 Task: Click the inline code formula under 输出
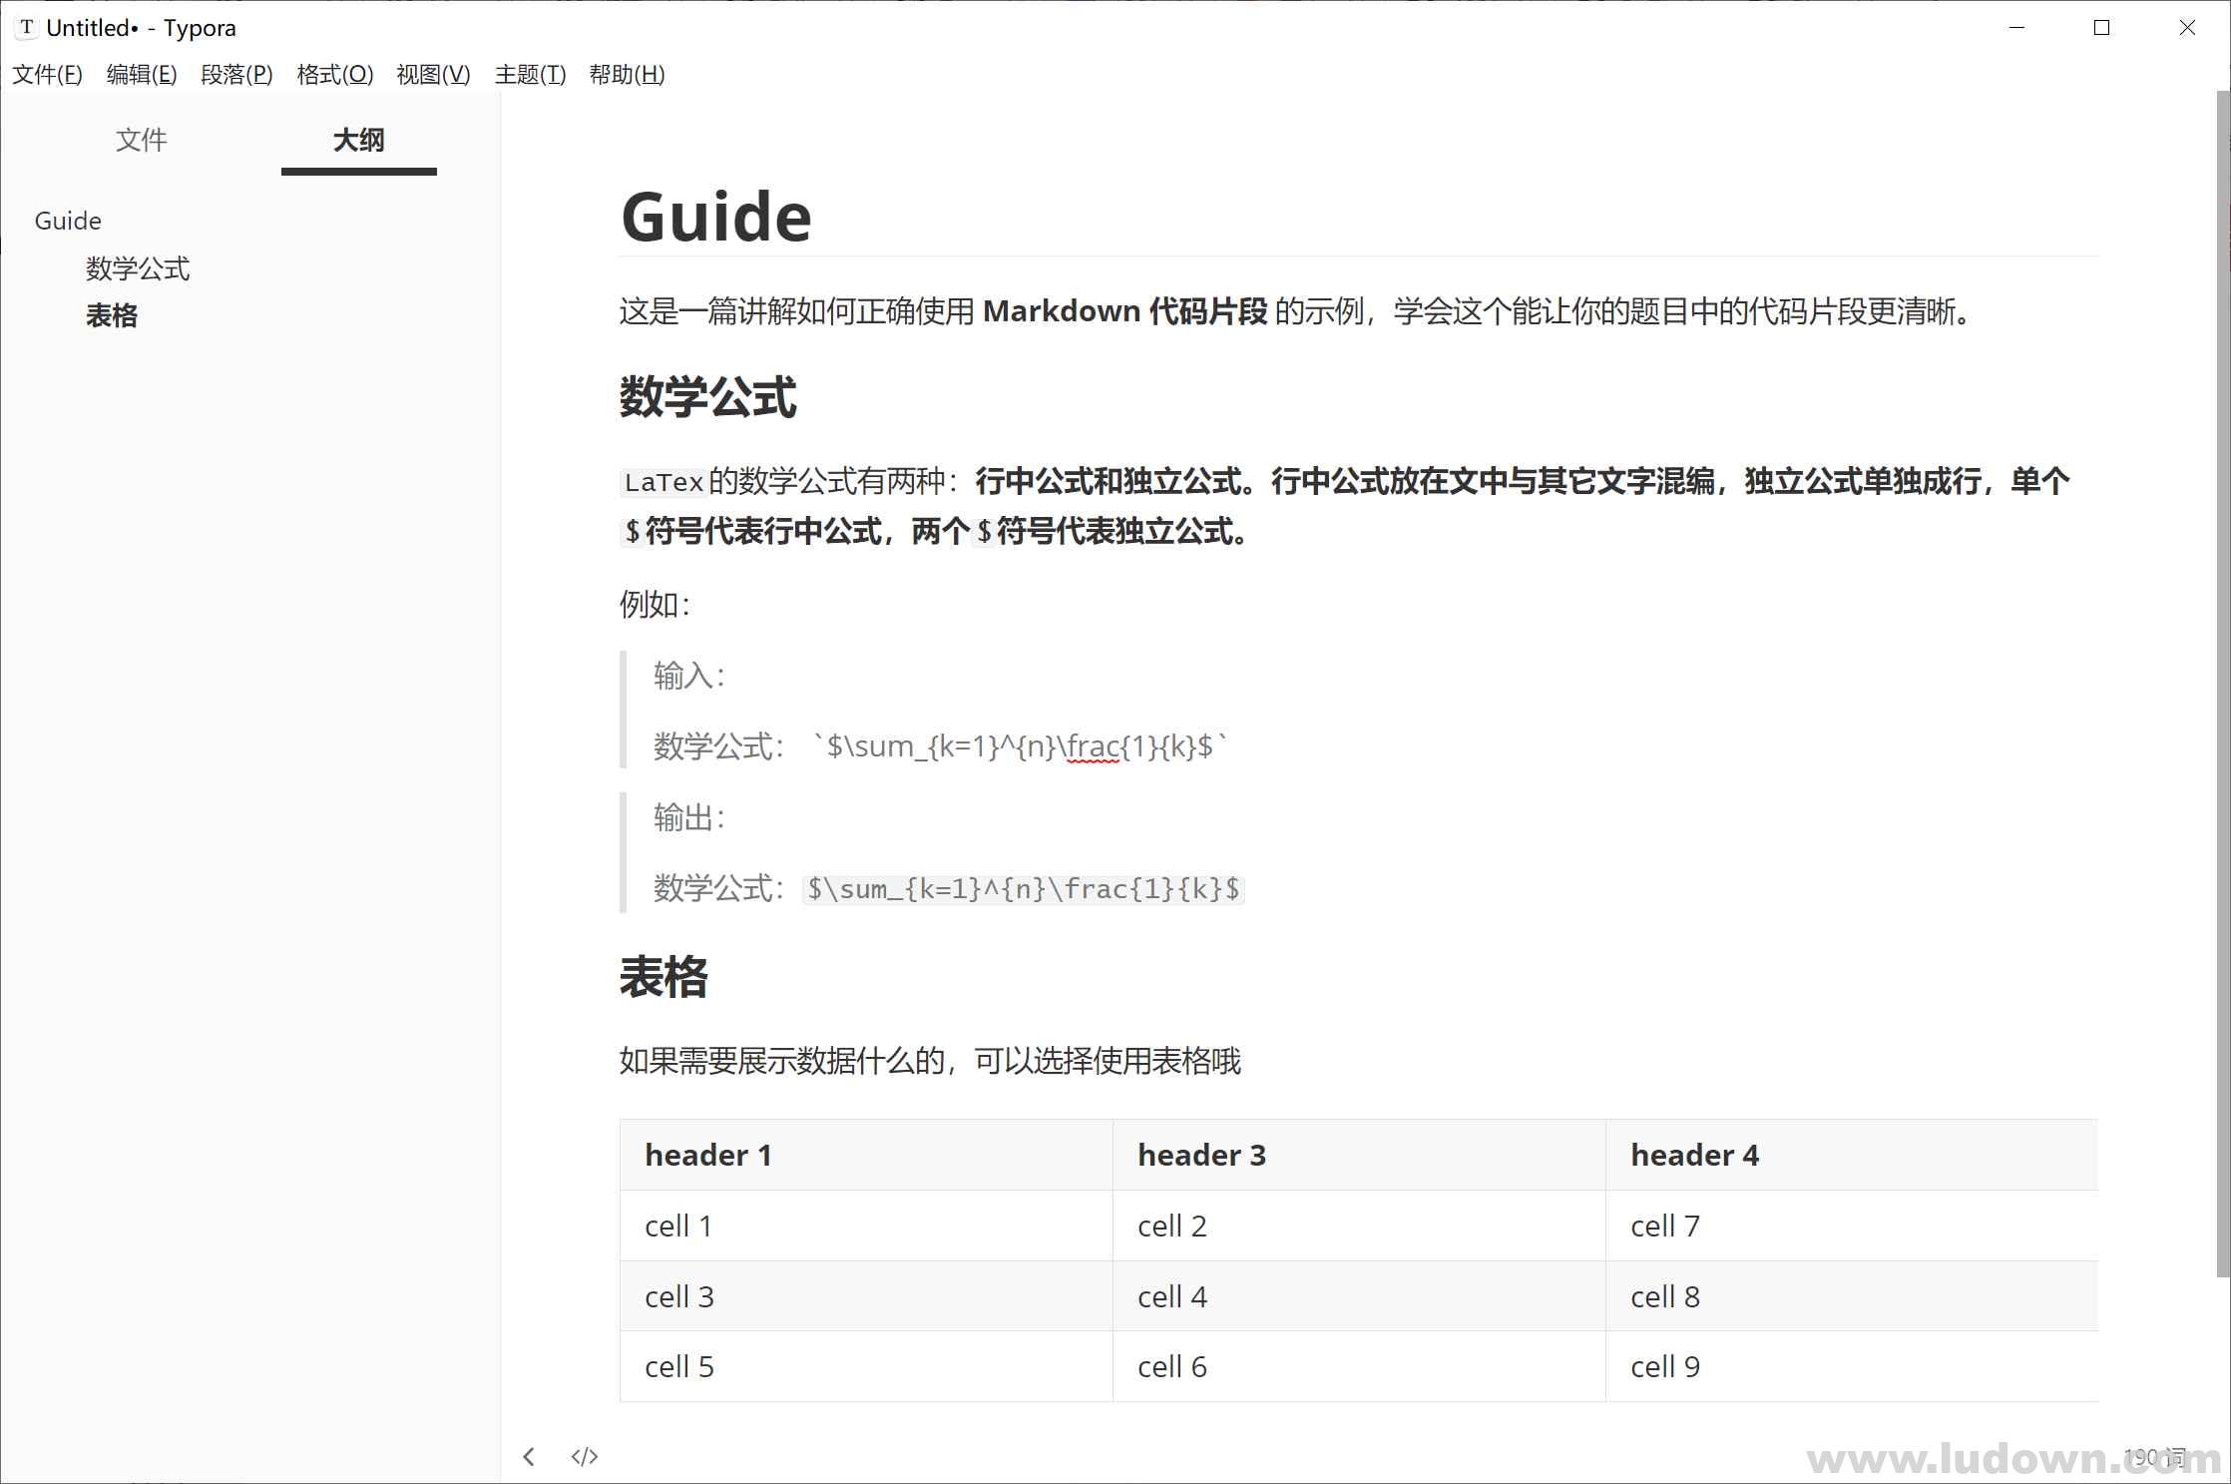click(1024, 888)
